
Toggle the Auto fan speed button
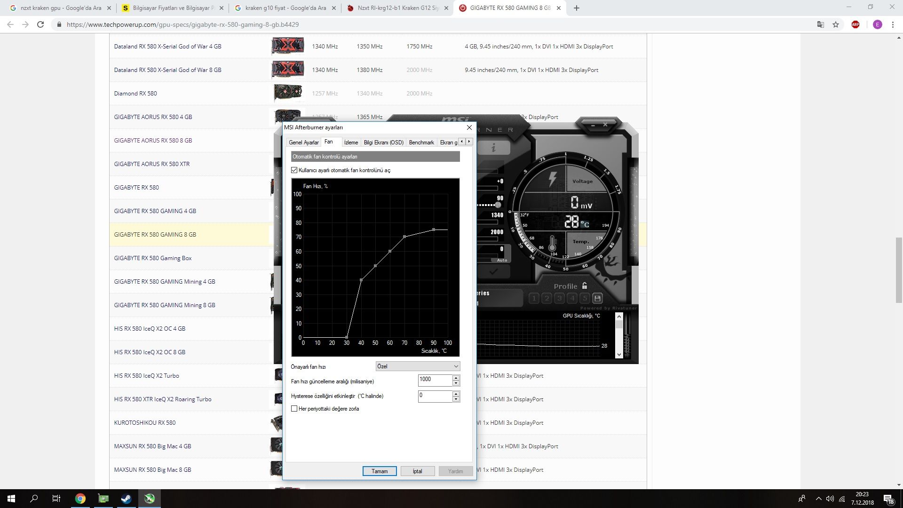[x=502, y=260]
